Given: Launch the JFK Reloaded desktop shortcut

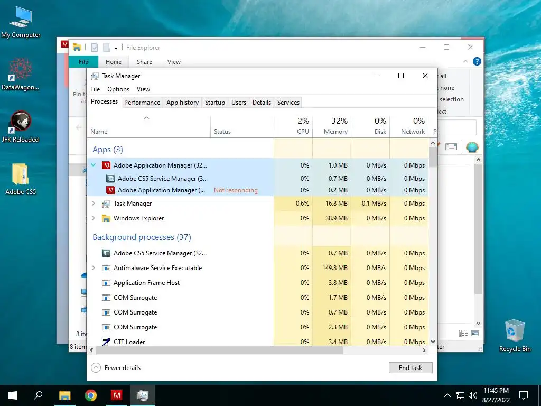Looking at the screenshot, I should point(21,127).
